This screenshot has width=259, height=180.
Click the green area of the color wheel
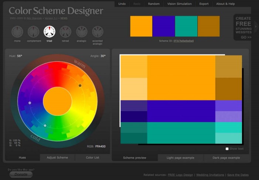[x=58, y=130]
